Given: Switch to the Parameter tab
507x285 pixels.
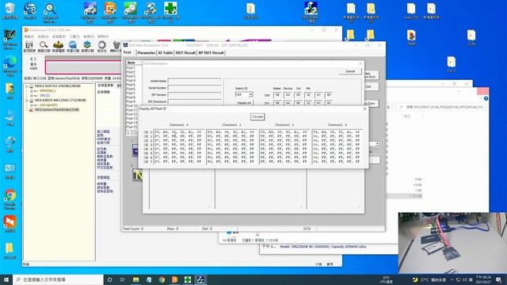Looking at the screenshot, I should point(146,53).
